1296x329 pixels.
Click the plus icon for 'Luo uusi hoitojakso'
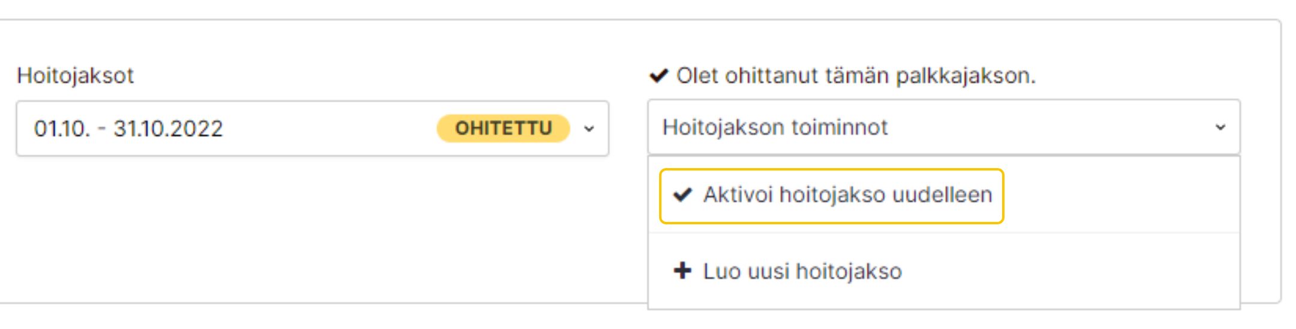pos(682,271)
